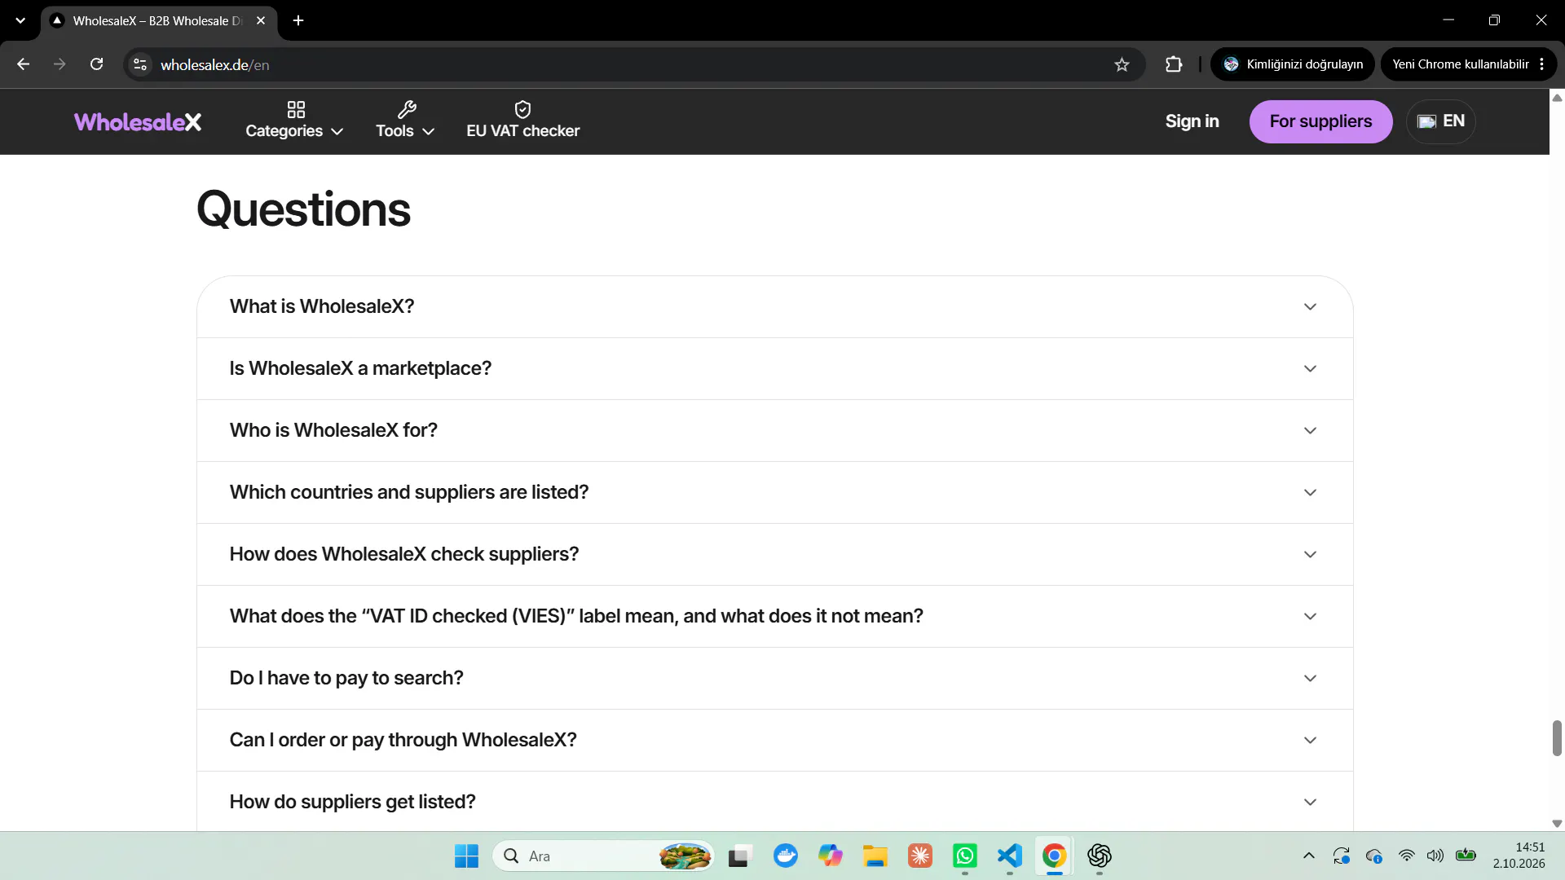
Task: Click the scrollbar down arrow
Action: pos(1557,824)
